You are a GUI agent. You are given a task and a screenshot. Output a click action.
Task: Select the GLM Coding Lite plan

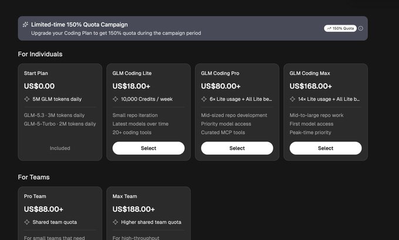pyautogui.click(x=148, y=148)
